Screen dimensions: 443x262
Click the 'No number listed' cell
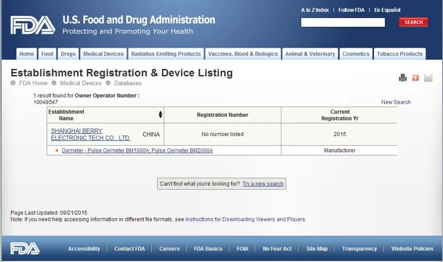[223, 134]
